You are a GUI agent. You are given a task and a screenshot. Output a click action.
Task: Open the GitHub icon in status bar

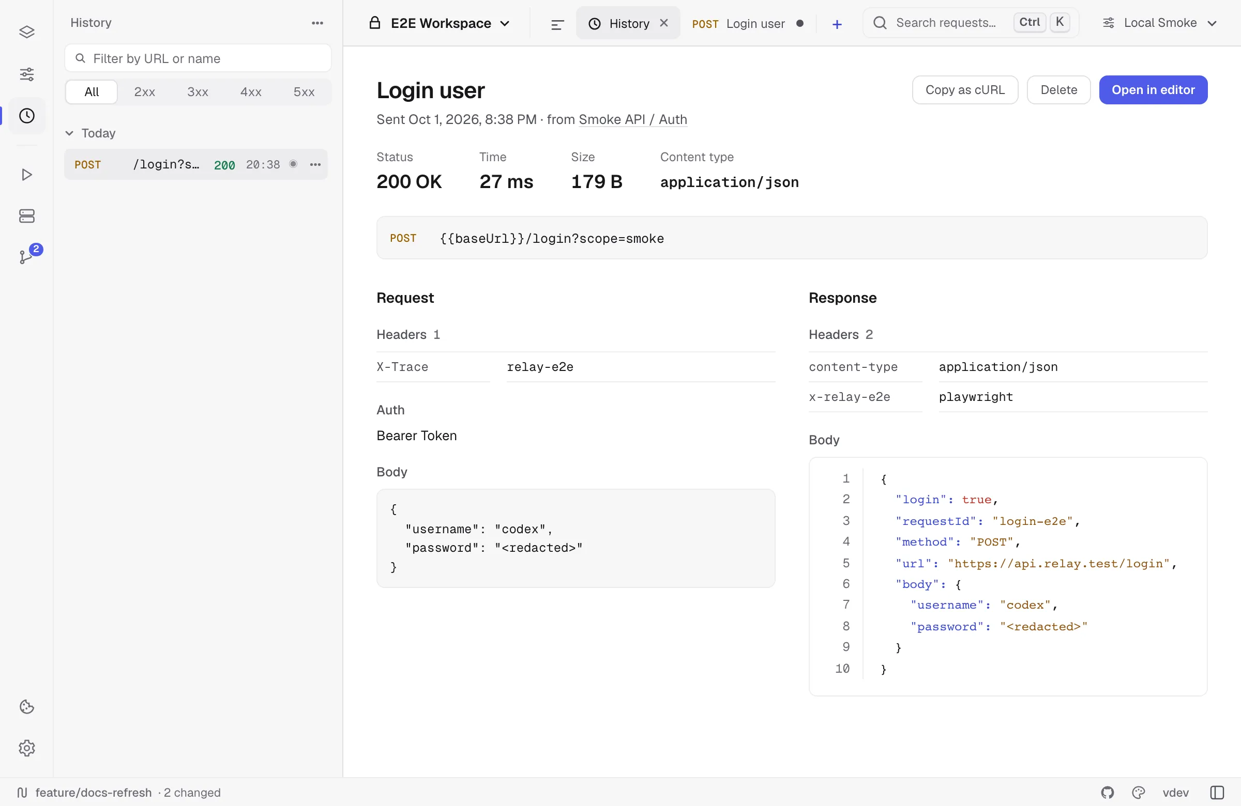tap(1108, 793)
